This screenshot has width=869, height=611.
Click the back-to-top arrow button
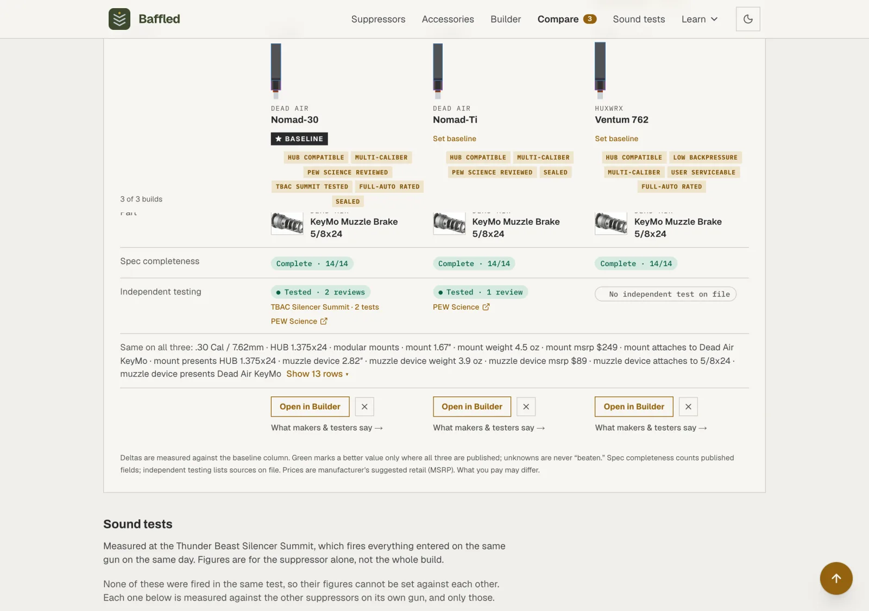pos(836,578)
